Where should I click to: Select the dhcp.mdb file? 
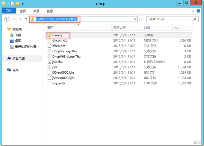point(60,40)
